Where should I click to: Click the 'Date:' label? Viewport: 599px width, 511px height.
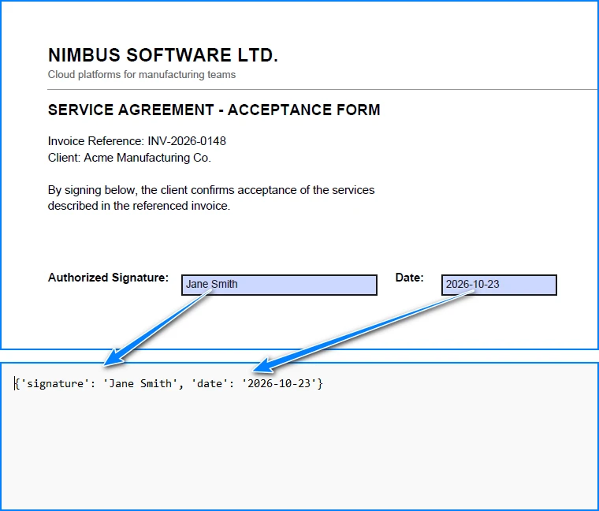[x=410, y=278]
